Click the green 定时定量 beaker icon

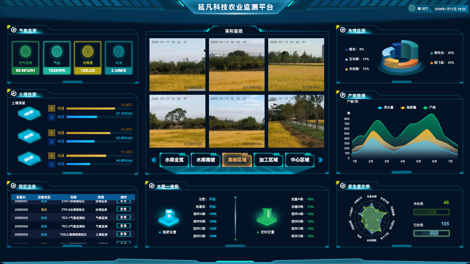(267, 217)
